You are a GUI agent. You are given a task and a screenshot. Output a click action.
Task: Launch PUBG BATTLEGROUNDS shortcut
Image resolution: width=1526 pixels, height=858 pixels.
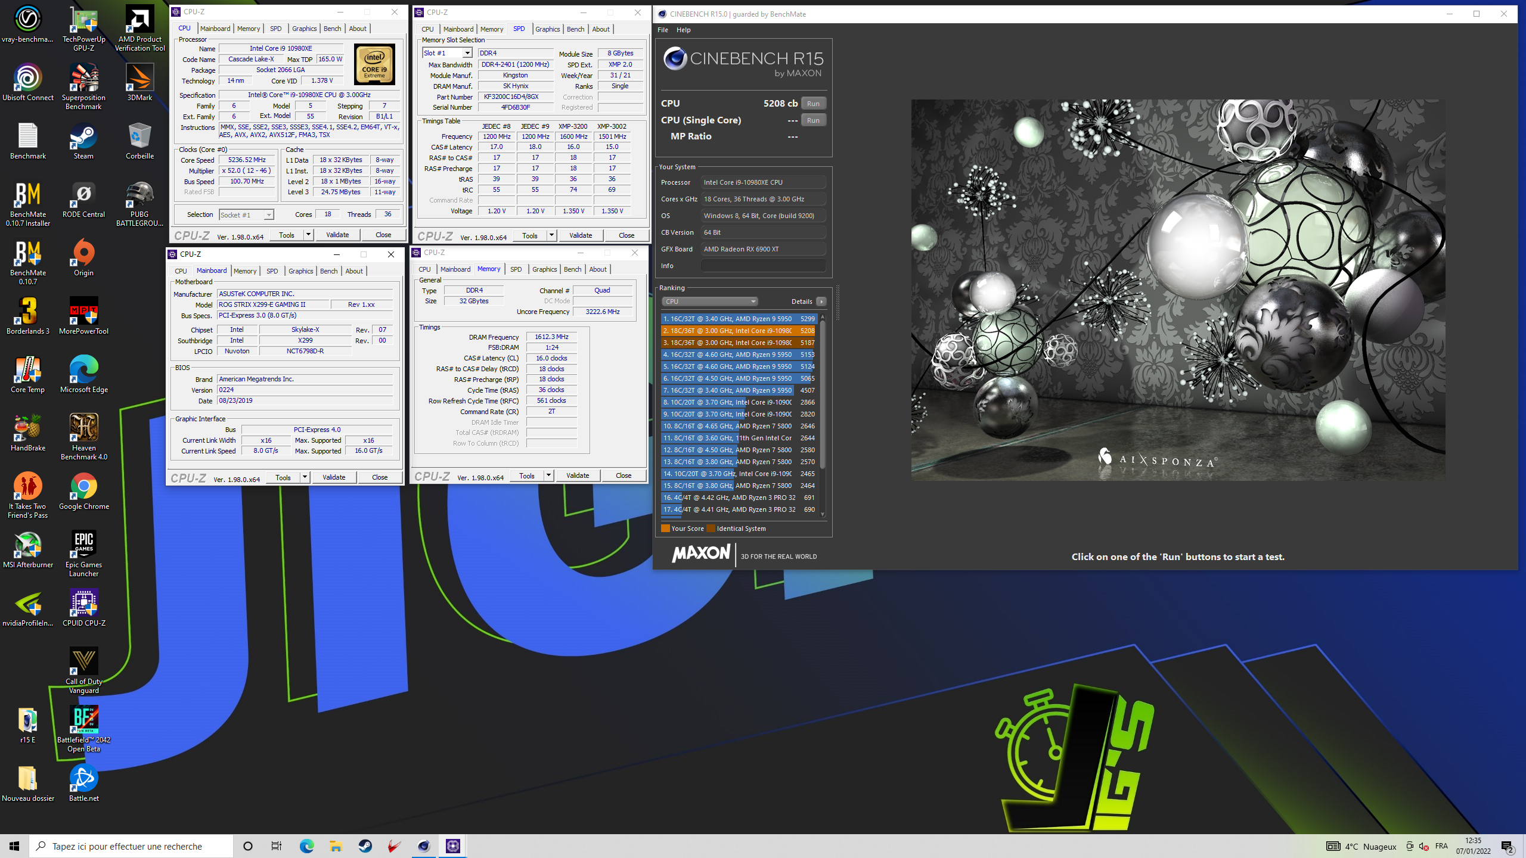click(x=139, y=203)
